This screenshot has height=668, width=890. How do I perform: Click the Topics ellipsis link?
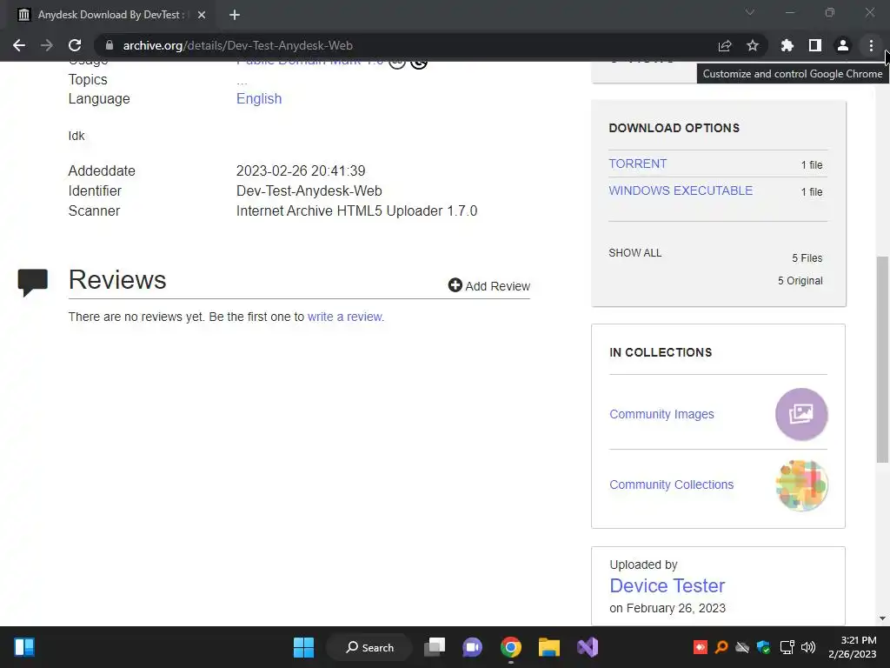point(242,81)
